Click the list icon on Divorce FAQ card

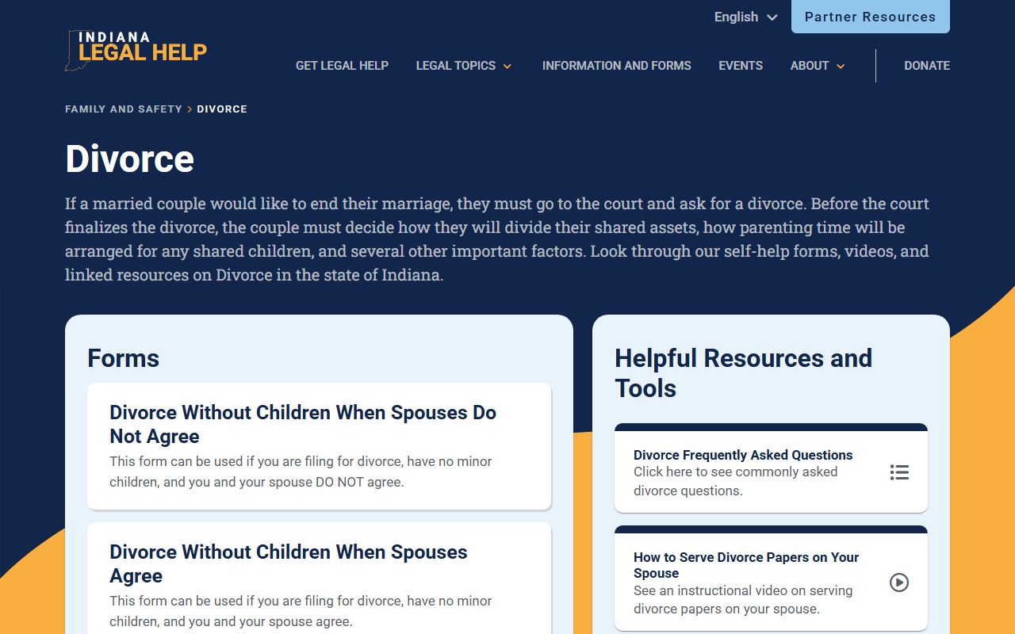coord(899,472)
